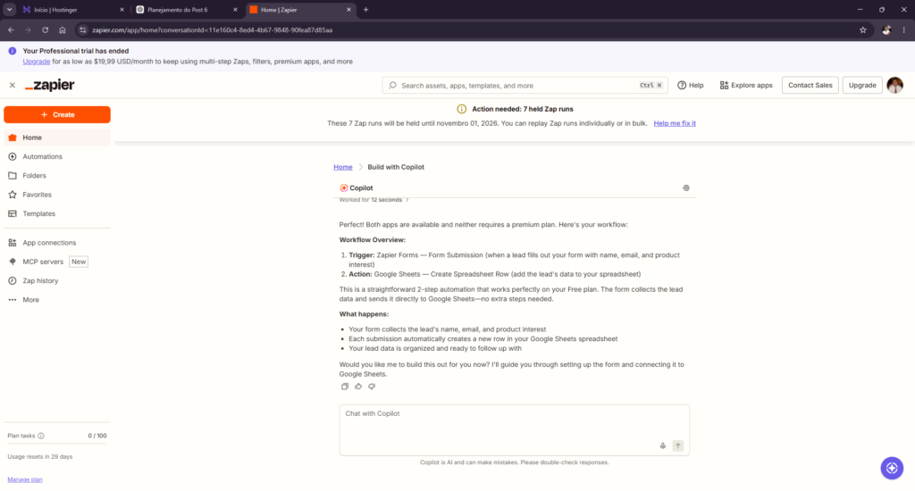The image size is (915, 491).
Task: Open the user profile avatar menu
Action: click(x=894, y=85)
